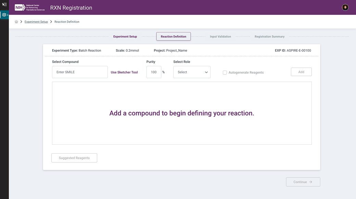
Task: Open the user profile avatar
Action: click(x=345, y=8)
